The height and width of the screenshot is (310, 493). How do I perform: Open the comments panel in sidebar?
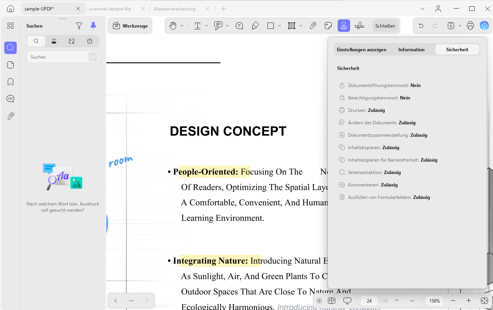11,99
